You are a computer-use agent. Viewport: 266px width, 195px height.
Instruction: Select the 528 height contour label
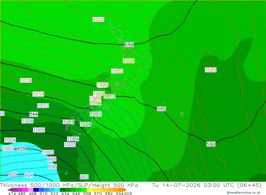pos(22,149)
